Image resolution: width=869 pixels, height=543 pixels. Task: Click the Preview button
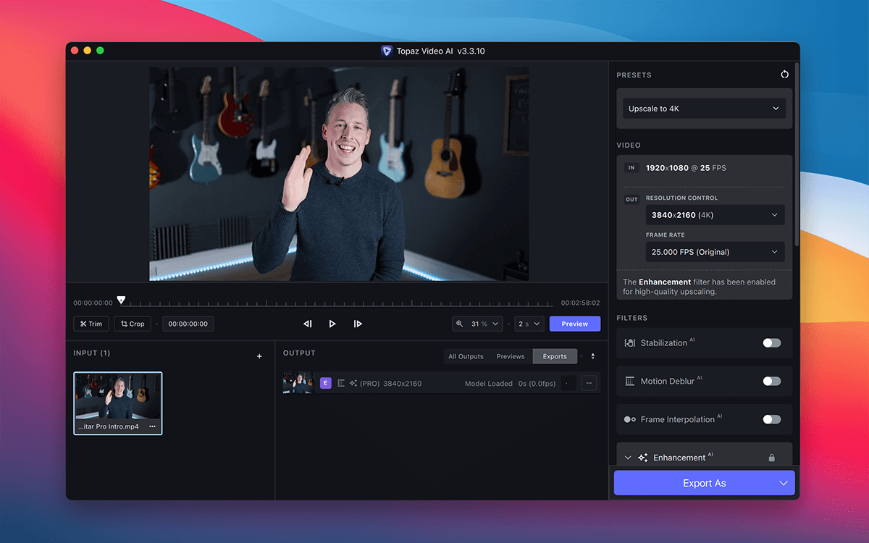[575, 324]
